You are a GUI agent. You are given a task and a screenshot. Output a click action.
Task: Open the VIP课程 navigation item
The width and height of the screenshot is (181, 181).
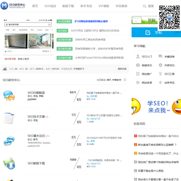tap(104, 6)
